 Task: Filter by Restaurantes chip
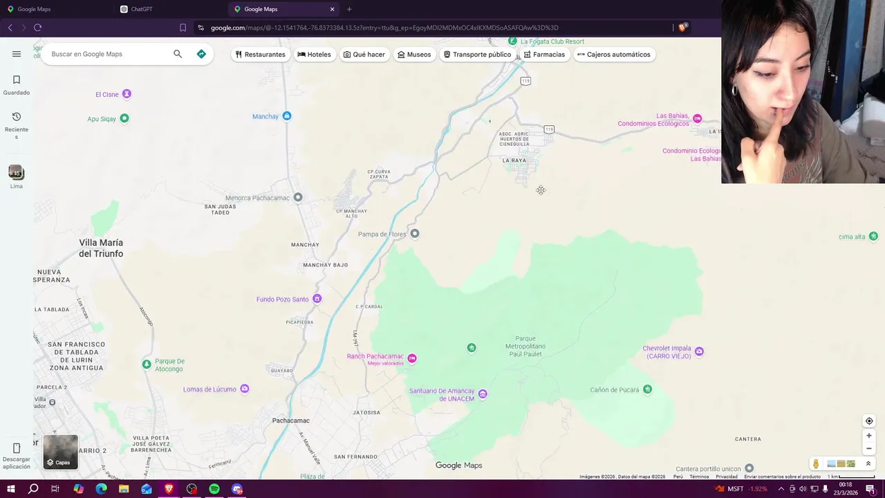260,55
